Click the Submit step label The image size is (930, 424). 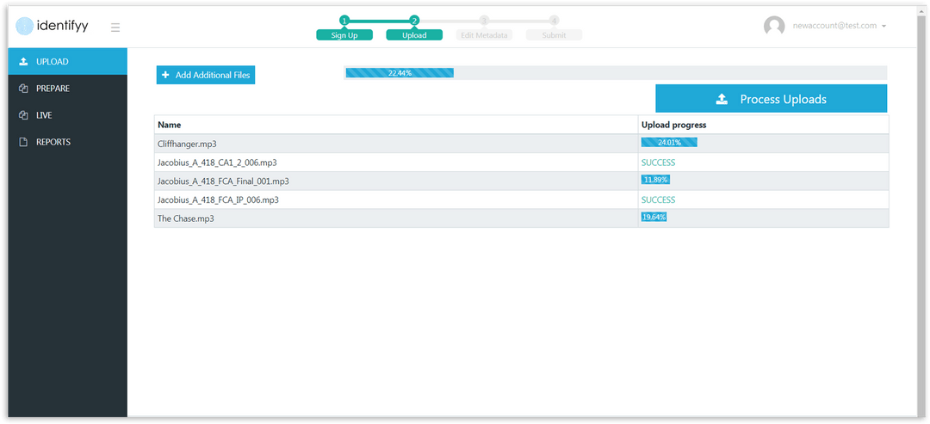(x=554, y=35)
